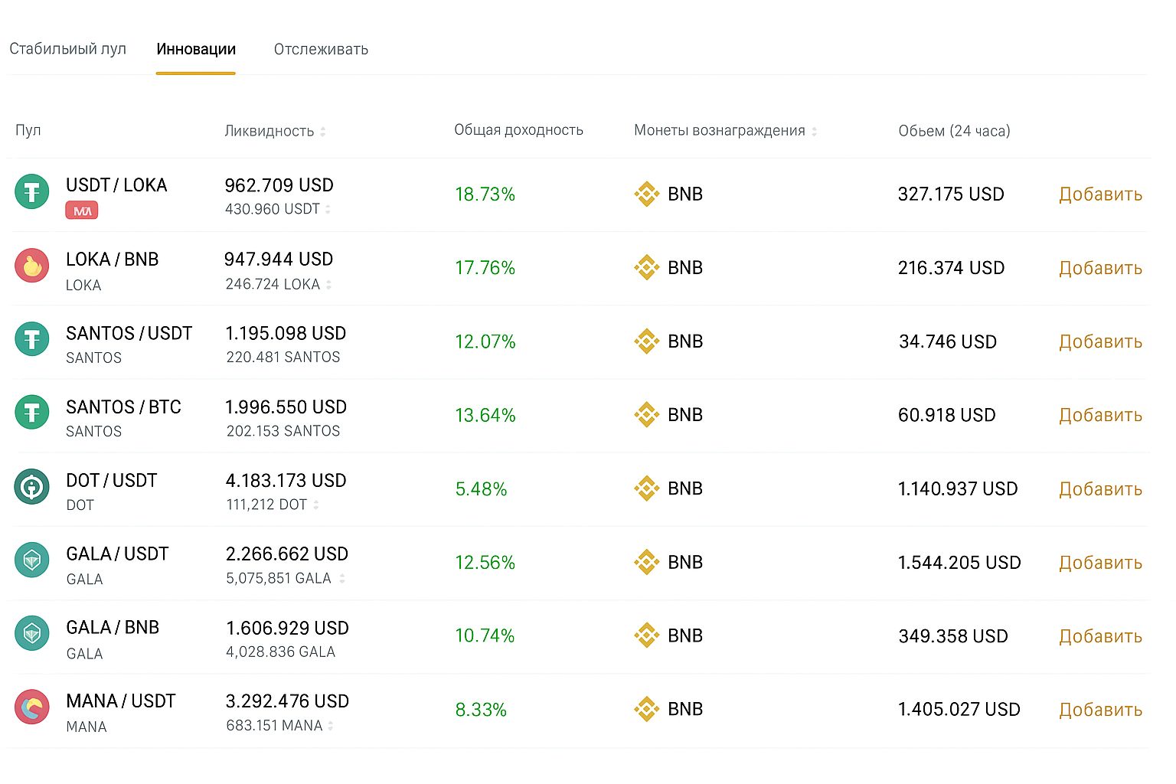The height and width of the screenshot is (784, 1176).
Task: Click the BNB reward icon in USDT/LOKA row
Action: pos(647,194)
